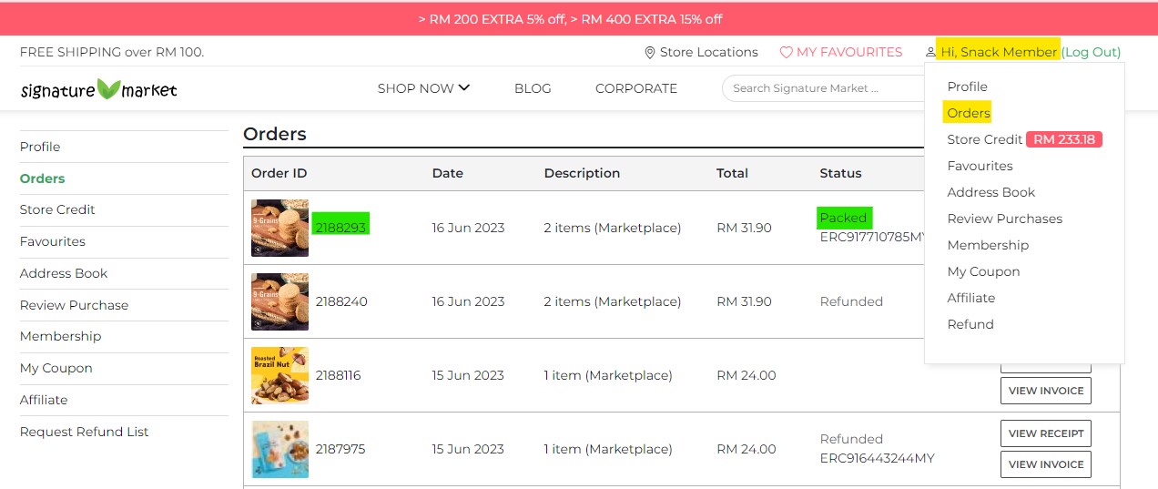Click the Log Out link
Viewport: 1158px width, 489px height.
point(1091,52)
